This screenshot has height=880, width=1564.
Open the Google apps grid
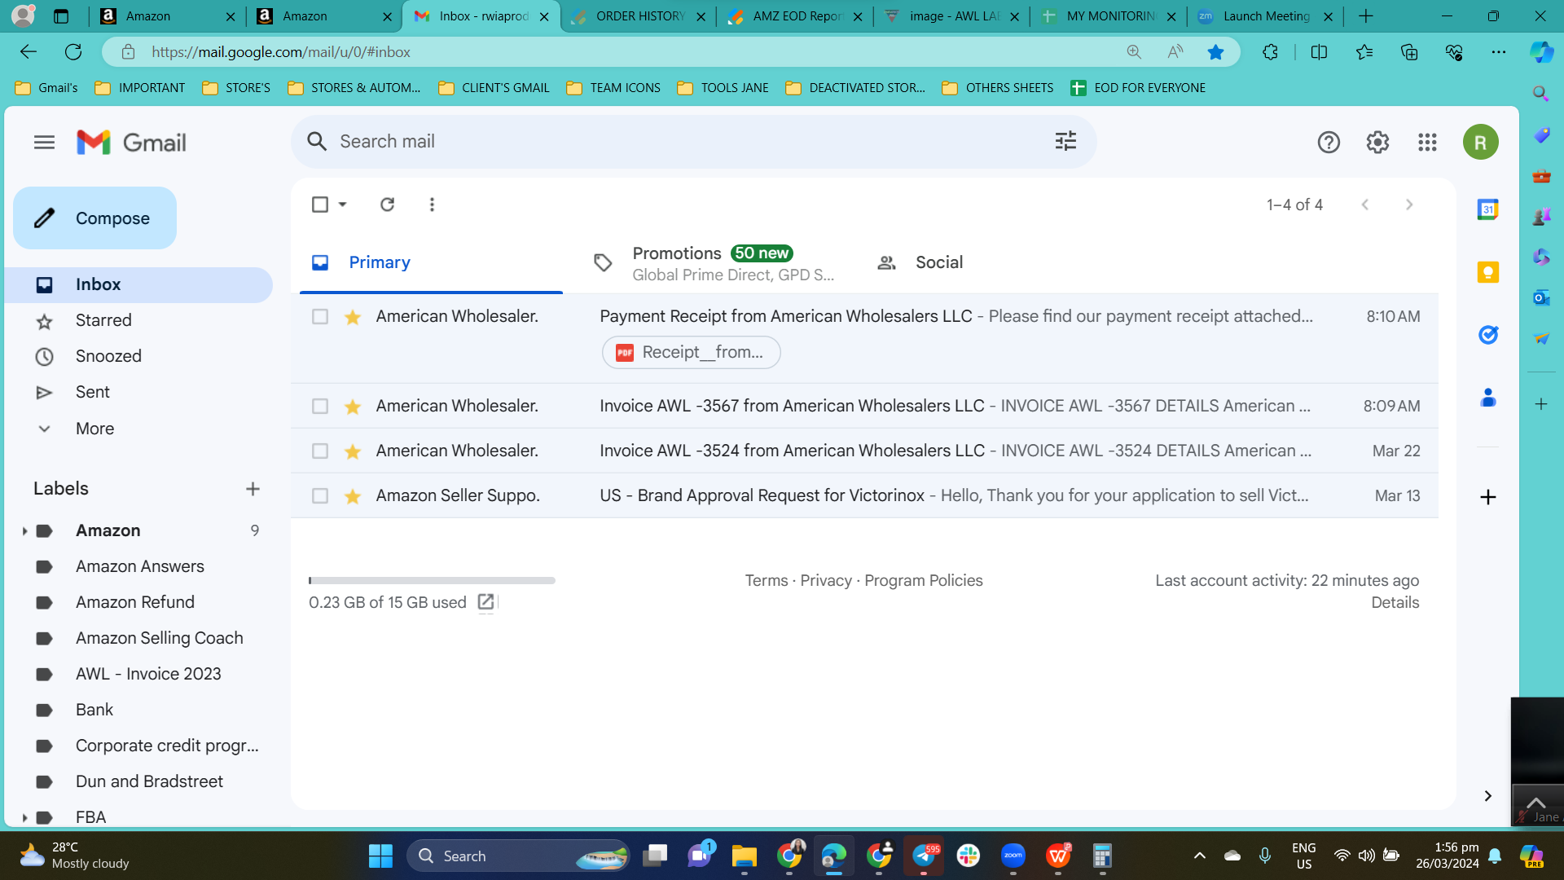1427,143
